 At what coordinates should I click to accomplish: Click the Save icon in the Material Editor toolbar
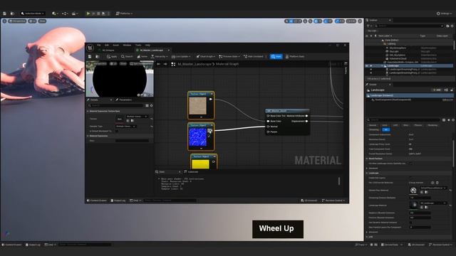90,57
